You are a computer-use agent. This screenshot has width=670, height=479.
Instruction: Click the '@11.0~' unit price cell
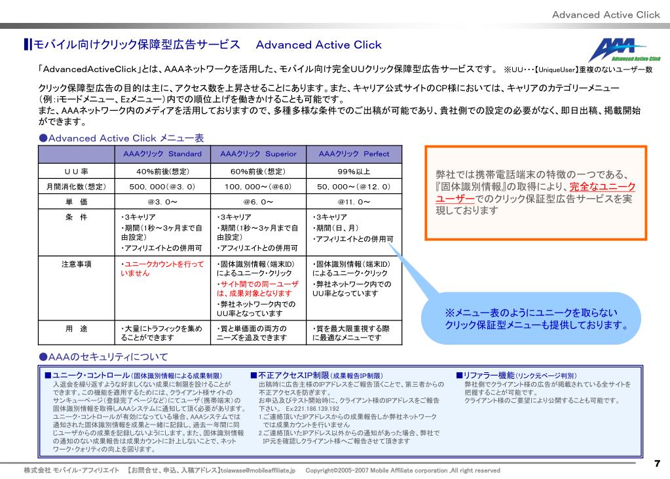click(x=354, y=201)
